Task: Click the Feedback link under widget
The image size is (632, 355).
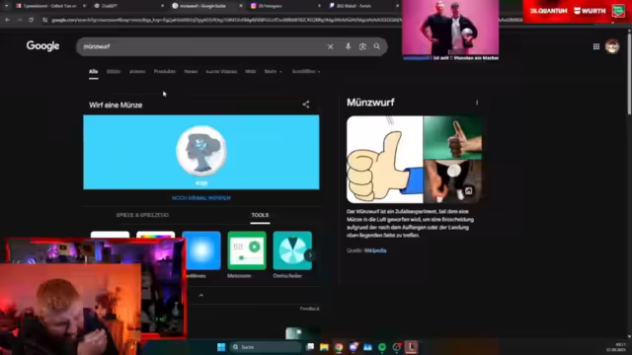Action: coord(309,309)
